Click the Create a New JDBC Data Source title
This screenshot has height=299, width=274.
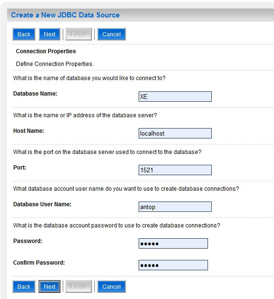click(x=65, y=15)
